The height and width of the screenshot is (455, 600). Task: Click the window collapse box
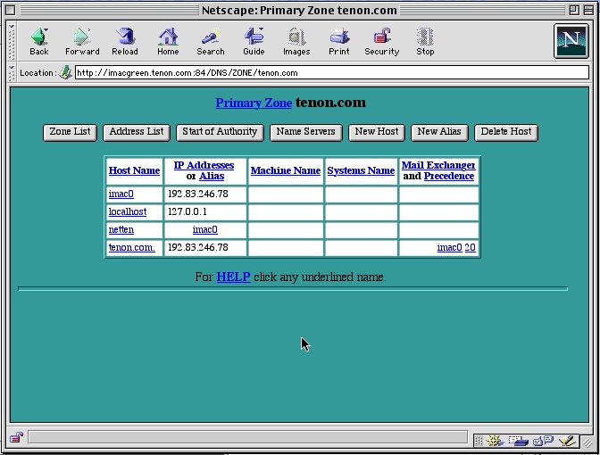pyautogui.click(x=589, y=10)
